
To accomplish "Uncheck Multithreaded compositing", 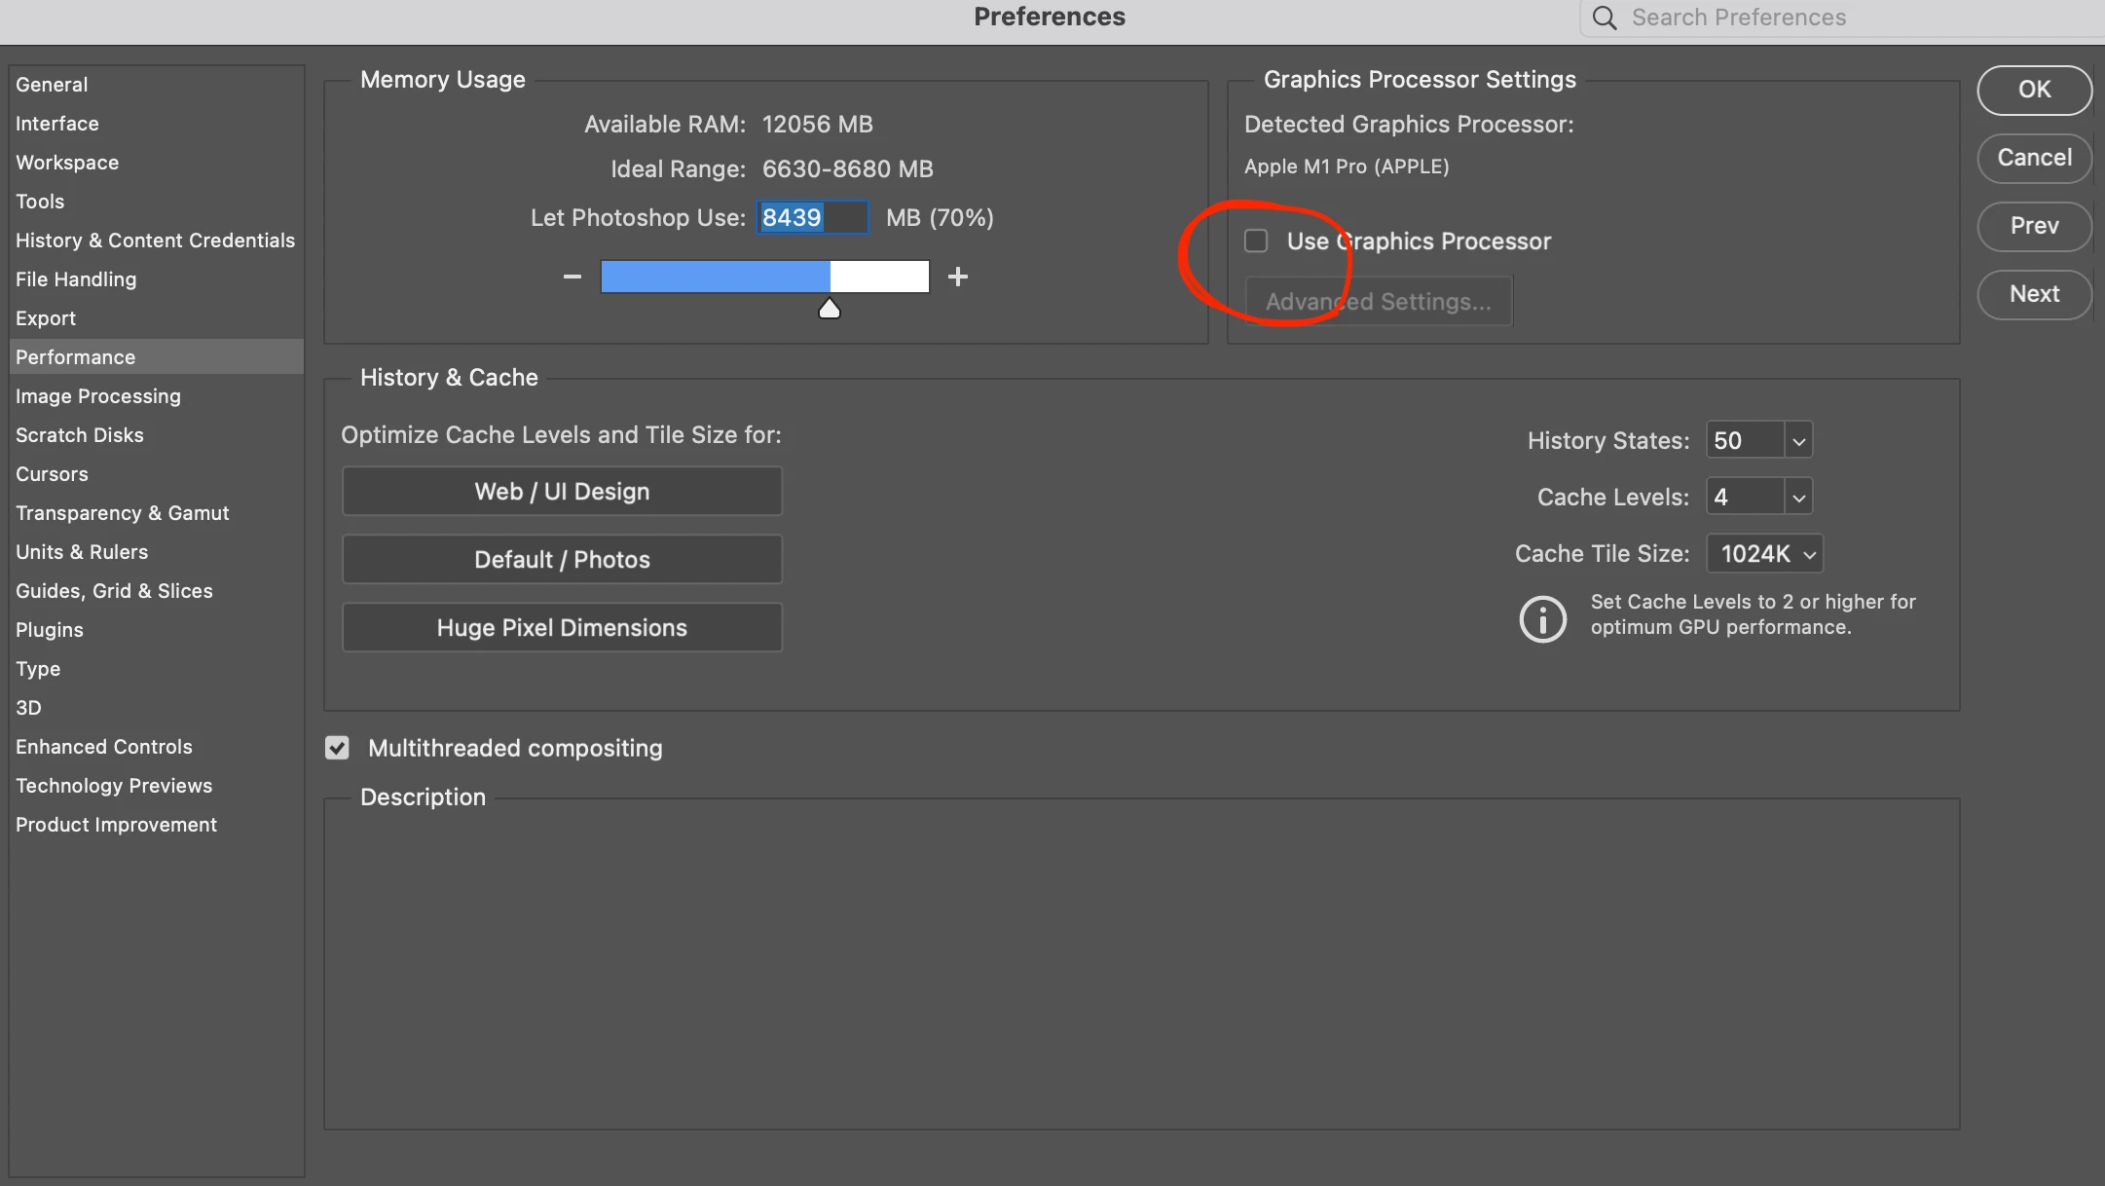I will pos(337,748).
